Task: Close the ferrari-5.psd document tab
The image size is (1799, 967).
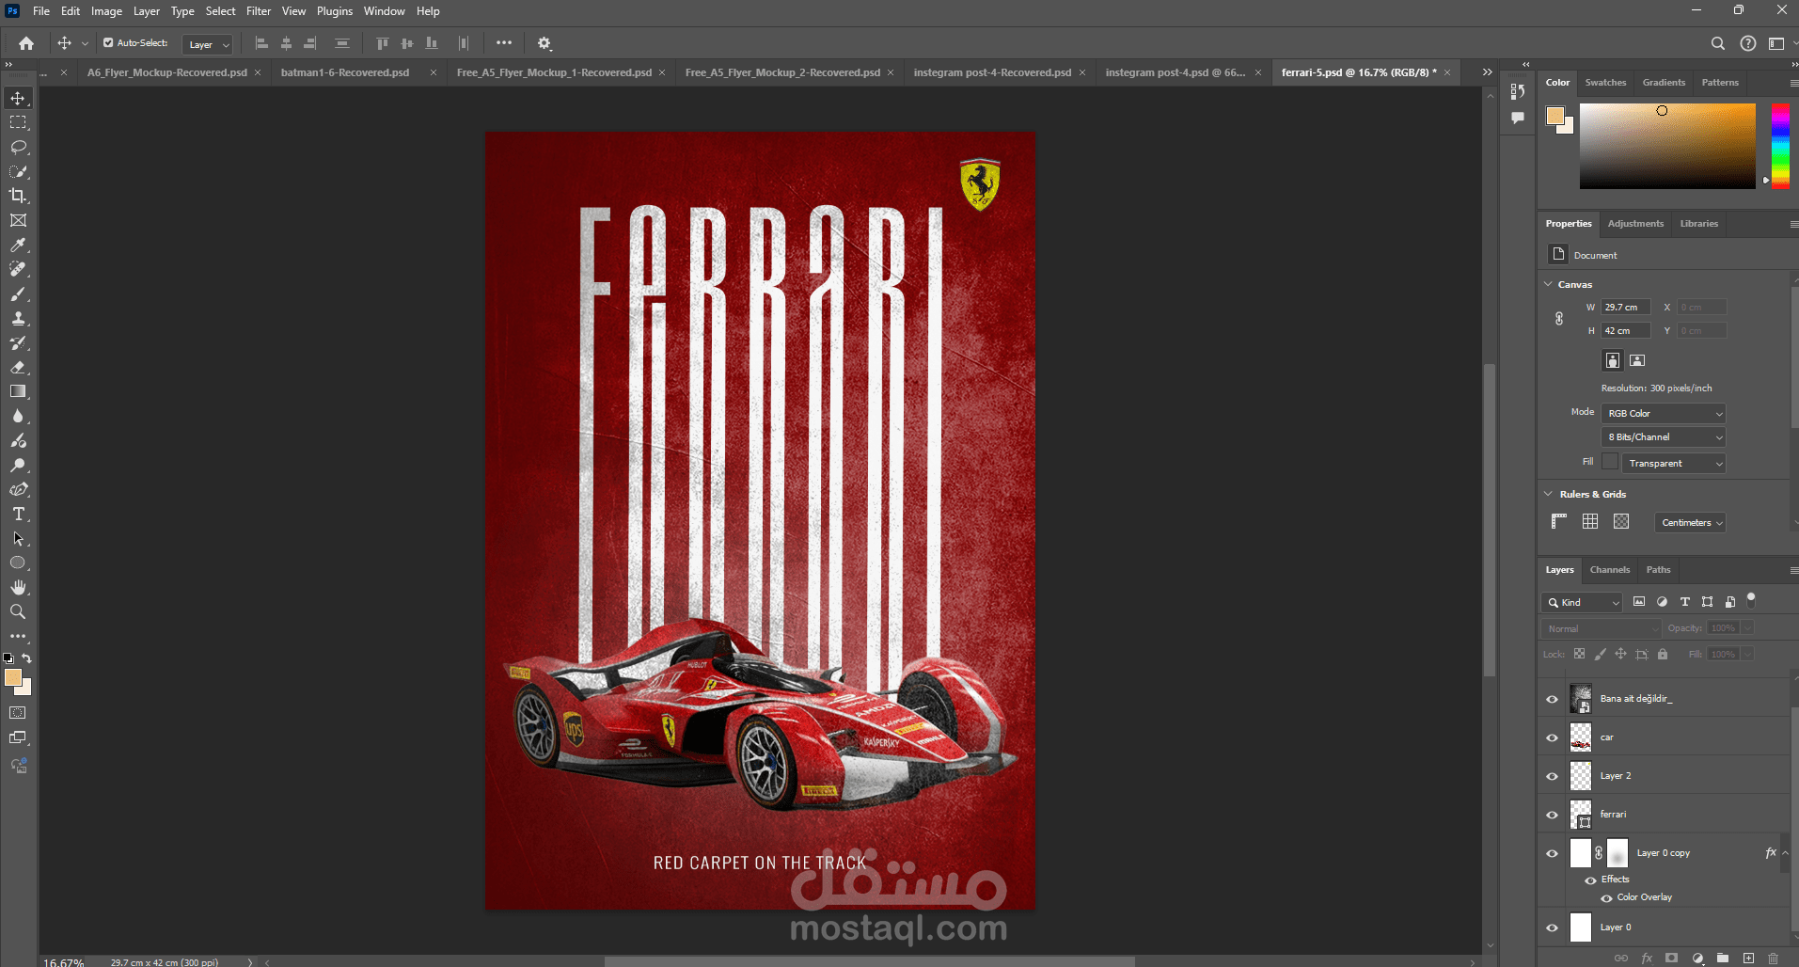Action: coord(1447,72)
